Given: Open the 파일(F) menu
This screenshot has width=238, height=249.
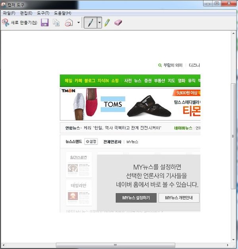Looking at the screenshot, I should [x=9, y=13].
